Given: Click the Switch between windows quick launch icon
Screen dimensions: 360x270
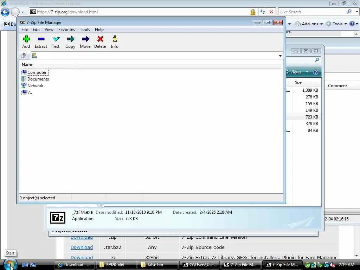Looking at the screenshot, I should 33,265.
